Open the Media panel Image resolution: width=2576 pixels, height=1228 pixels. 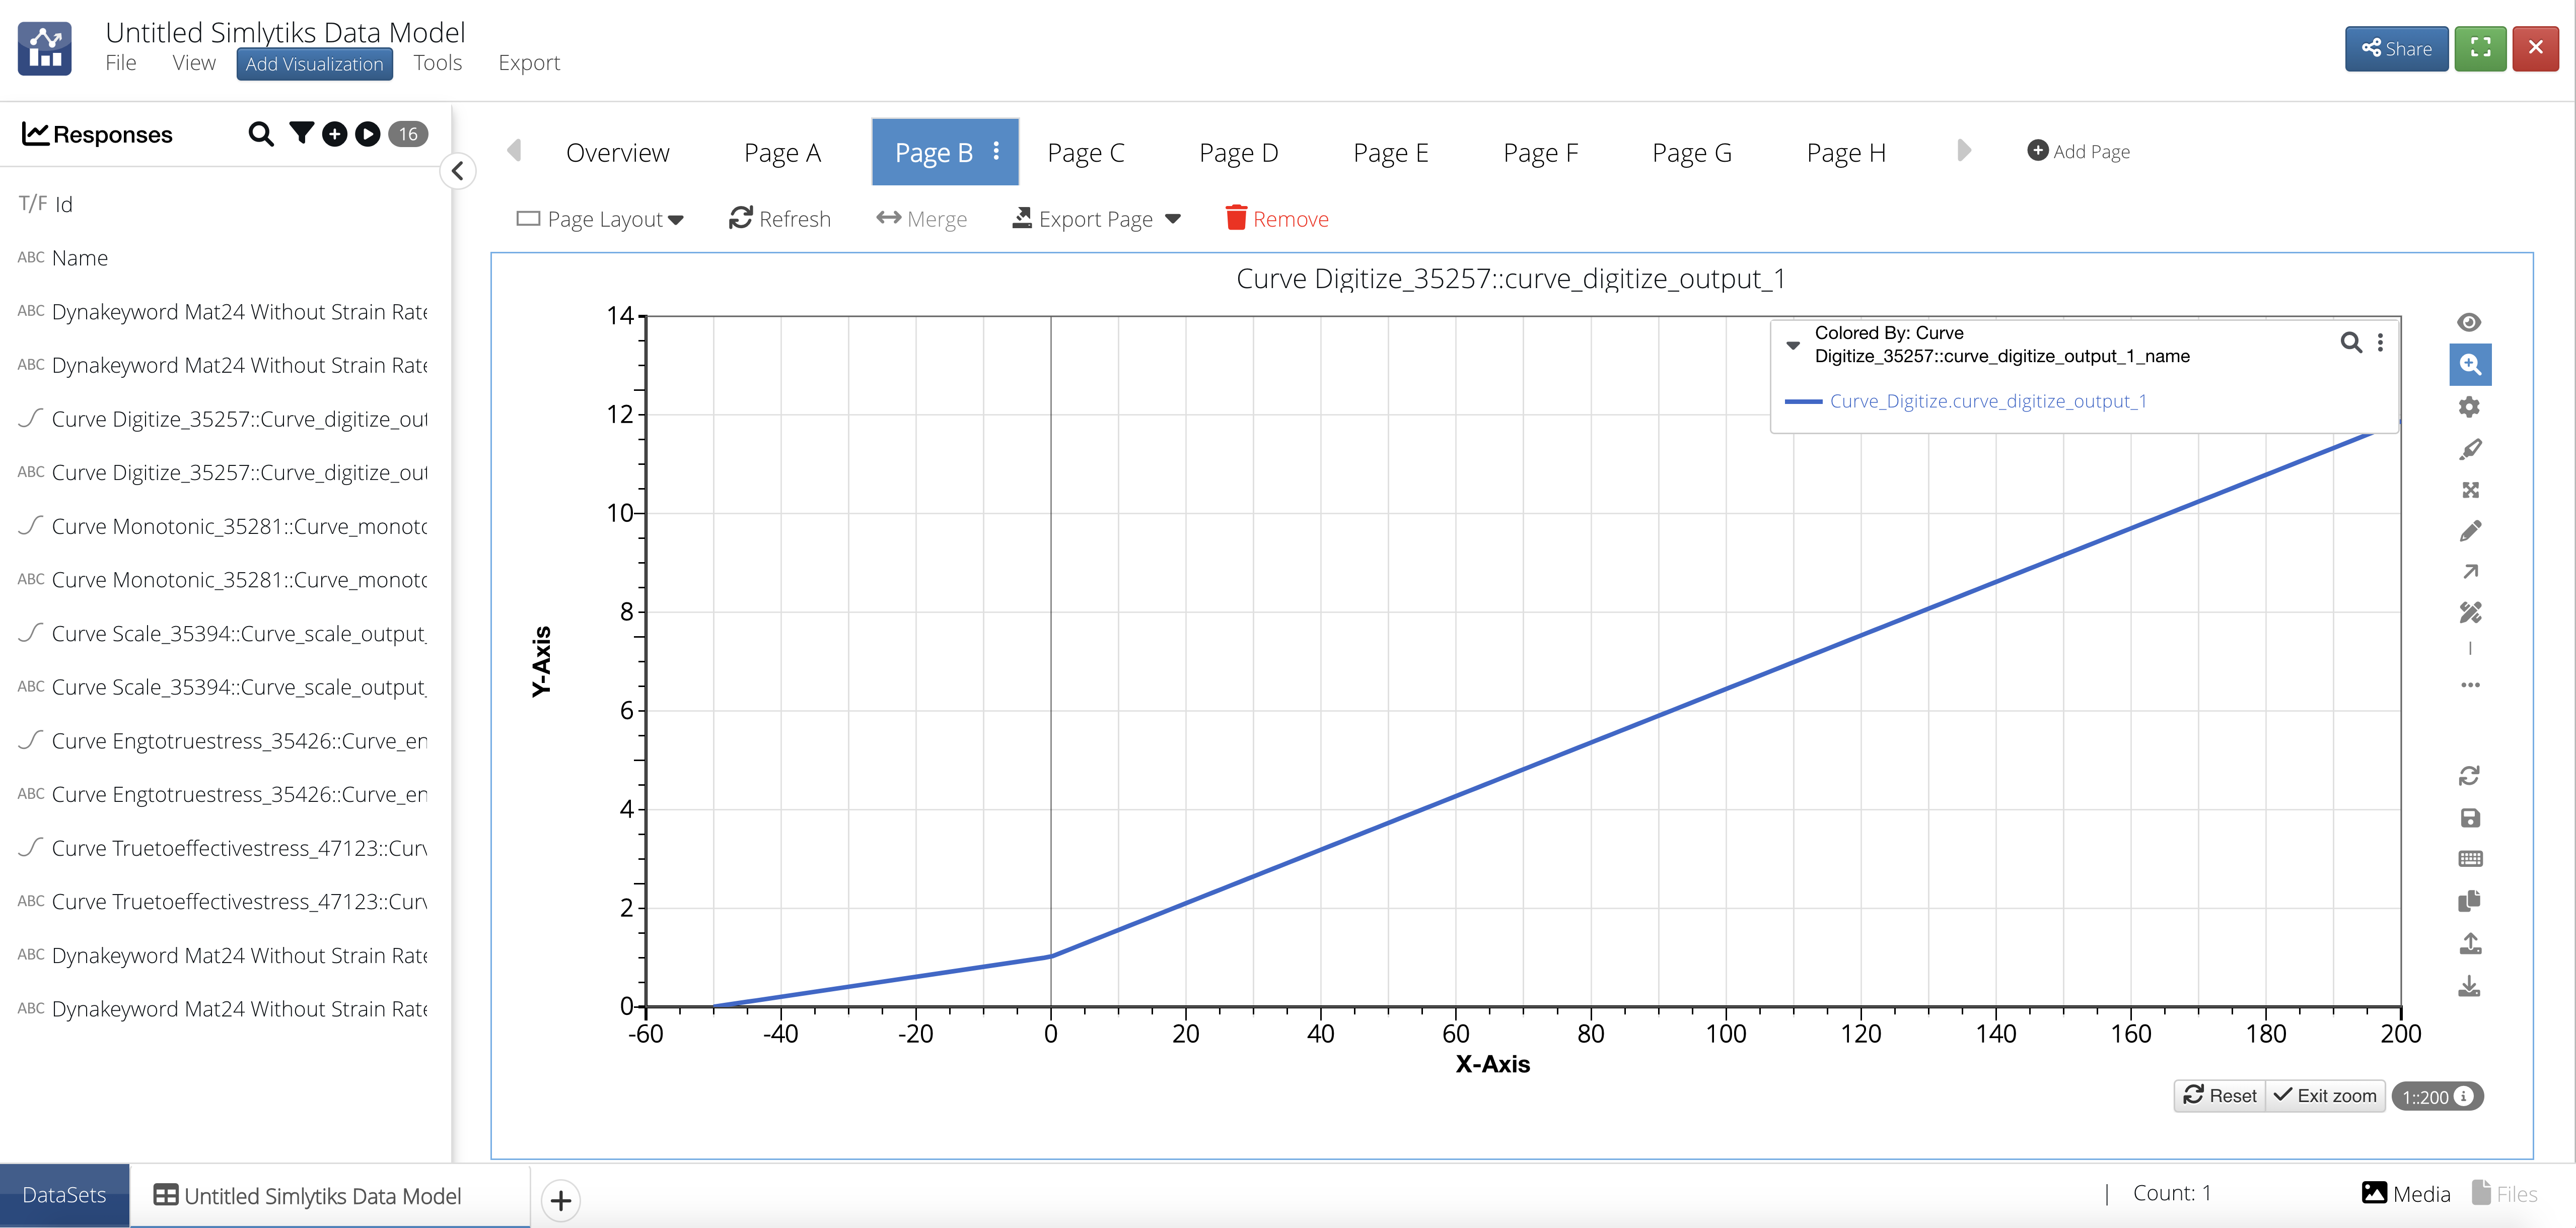click(x=2406, y=1194)
